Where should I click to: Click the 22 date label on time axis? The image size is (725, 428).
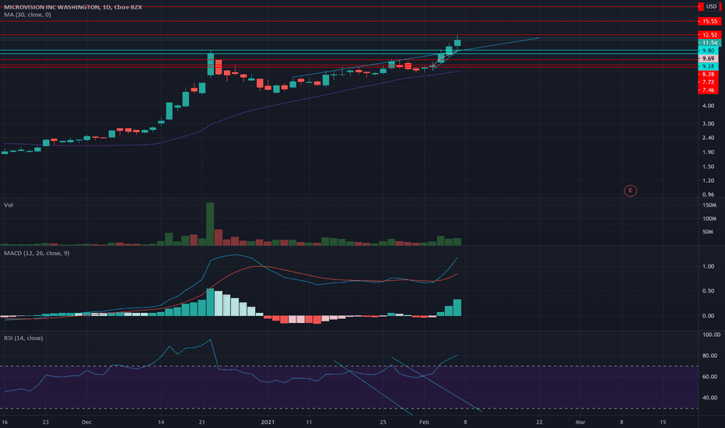point(539,422)
